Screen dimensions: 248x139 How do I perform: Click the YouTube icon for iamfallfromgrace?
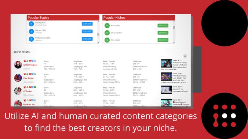pos(30,61)
